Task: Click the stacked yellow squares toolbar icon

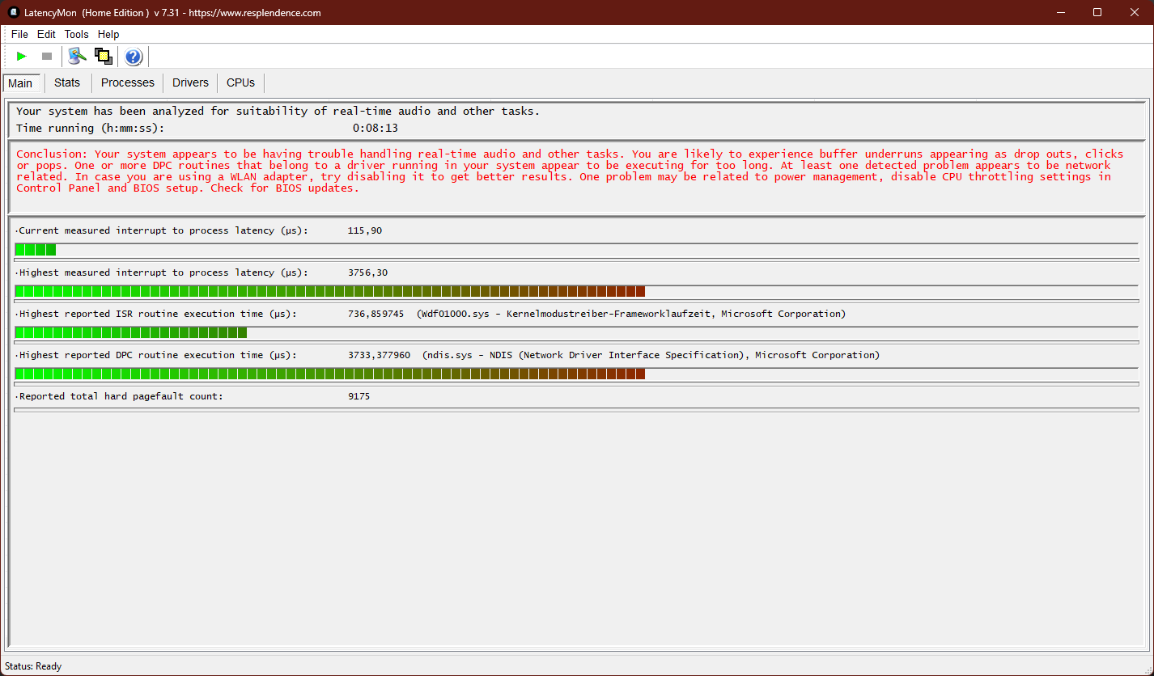Action: tap(103, 57)
